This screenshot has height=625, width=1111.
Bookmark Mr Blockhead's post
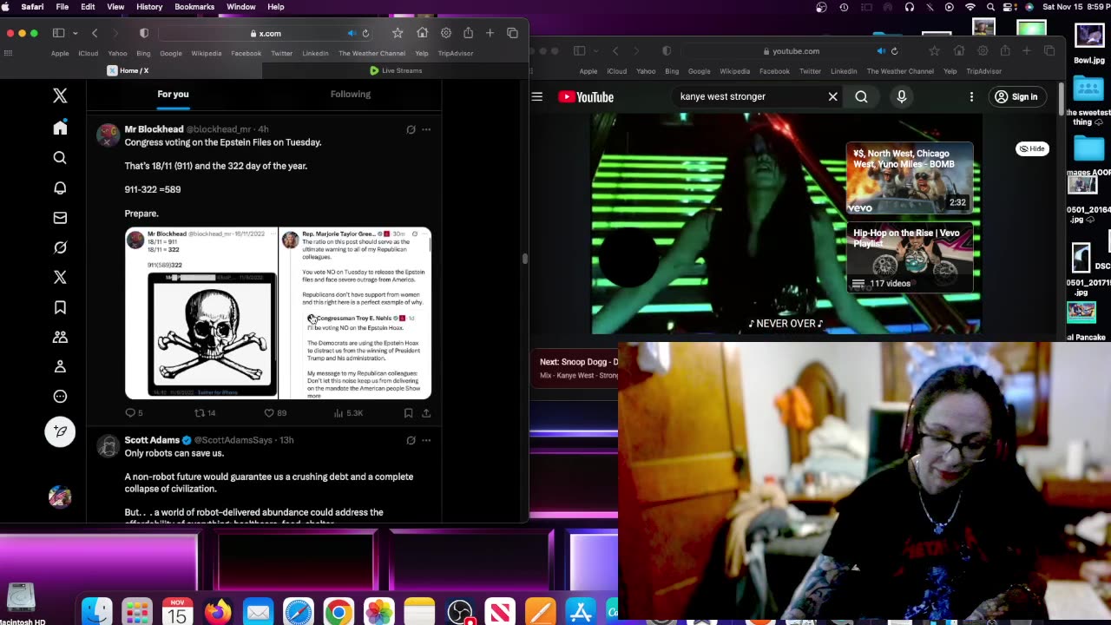(x=408, y=413)
